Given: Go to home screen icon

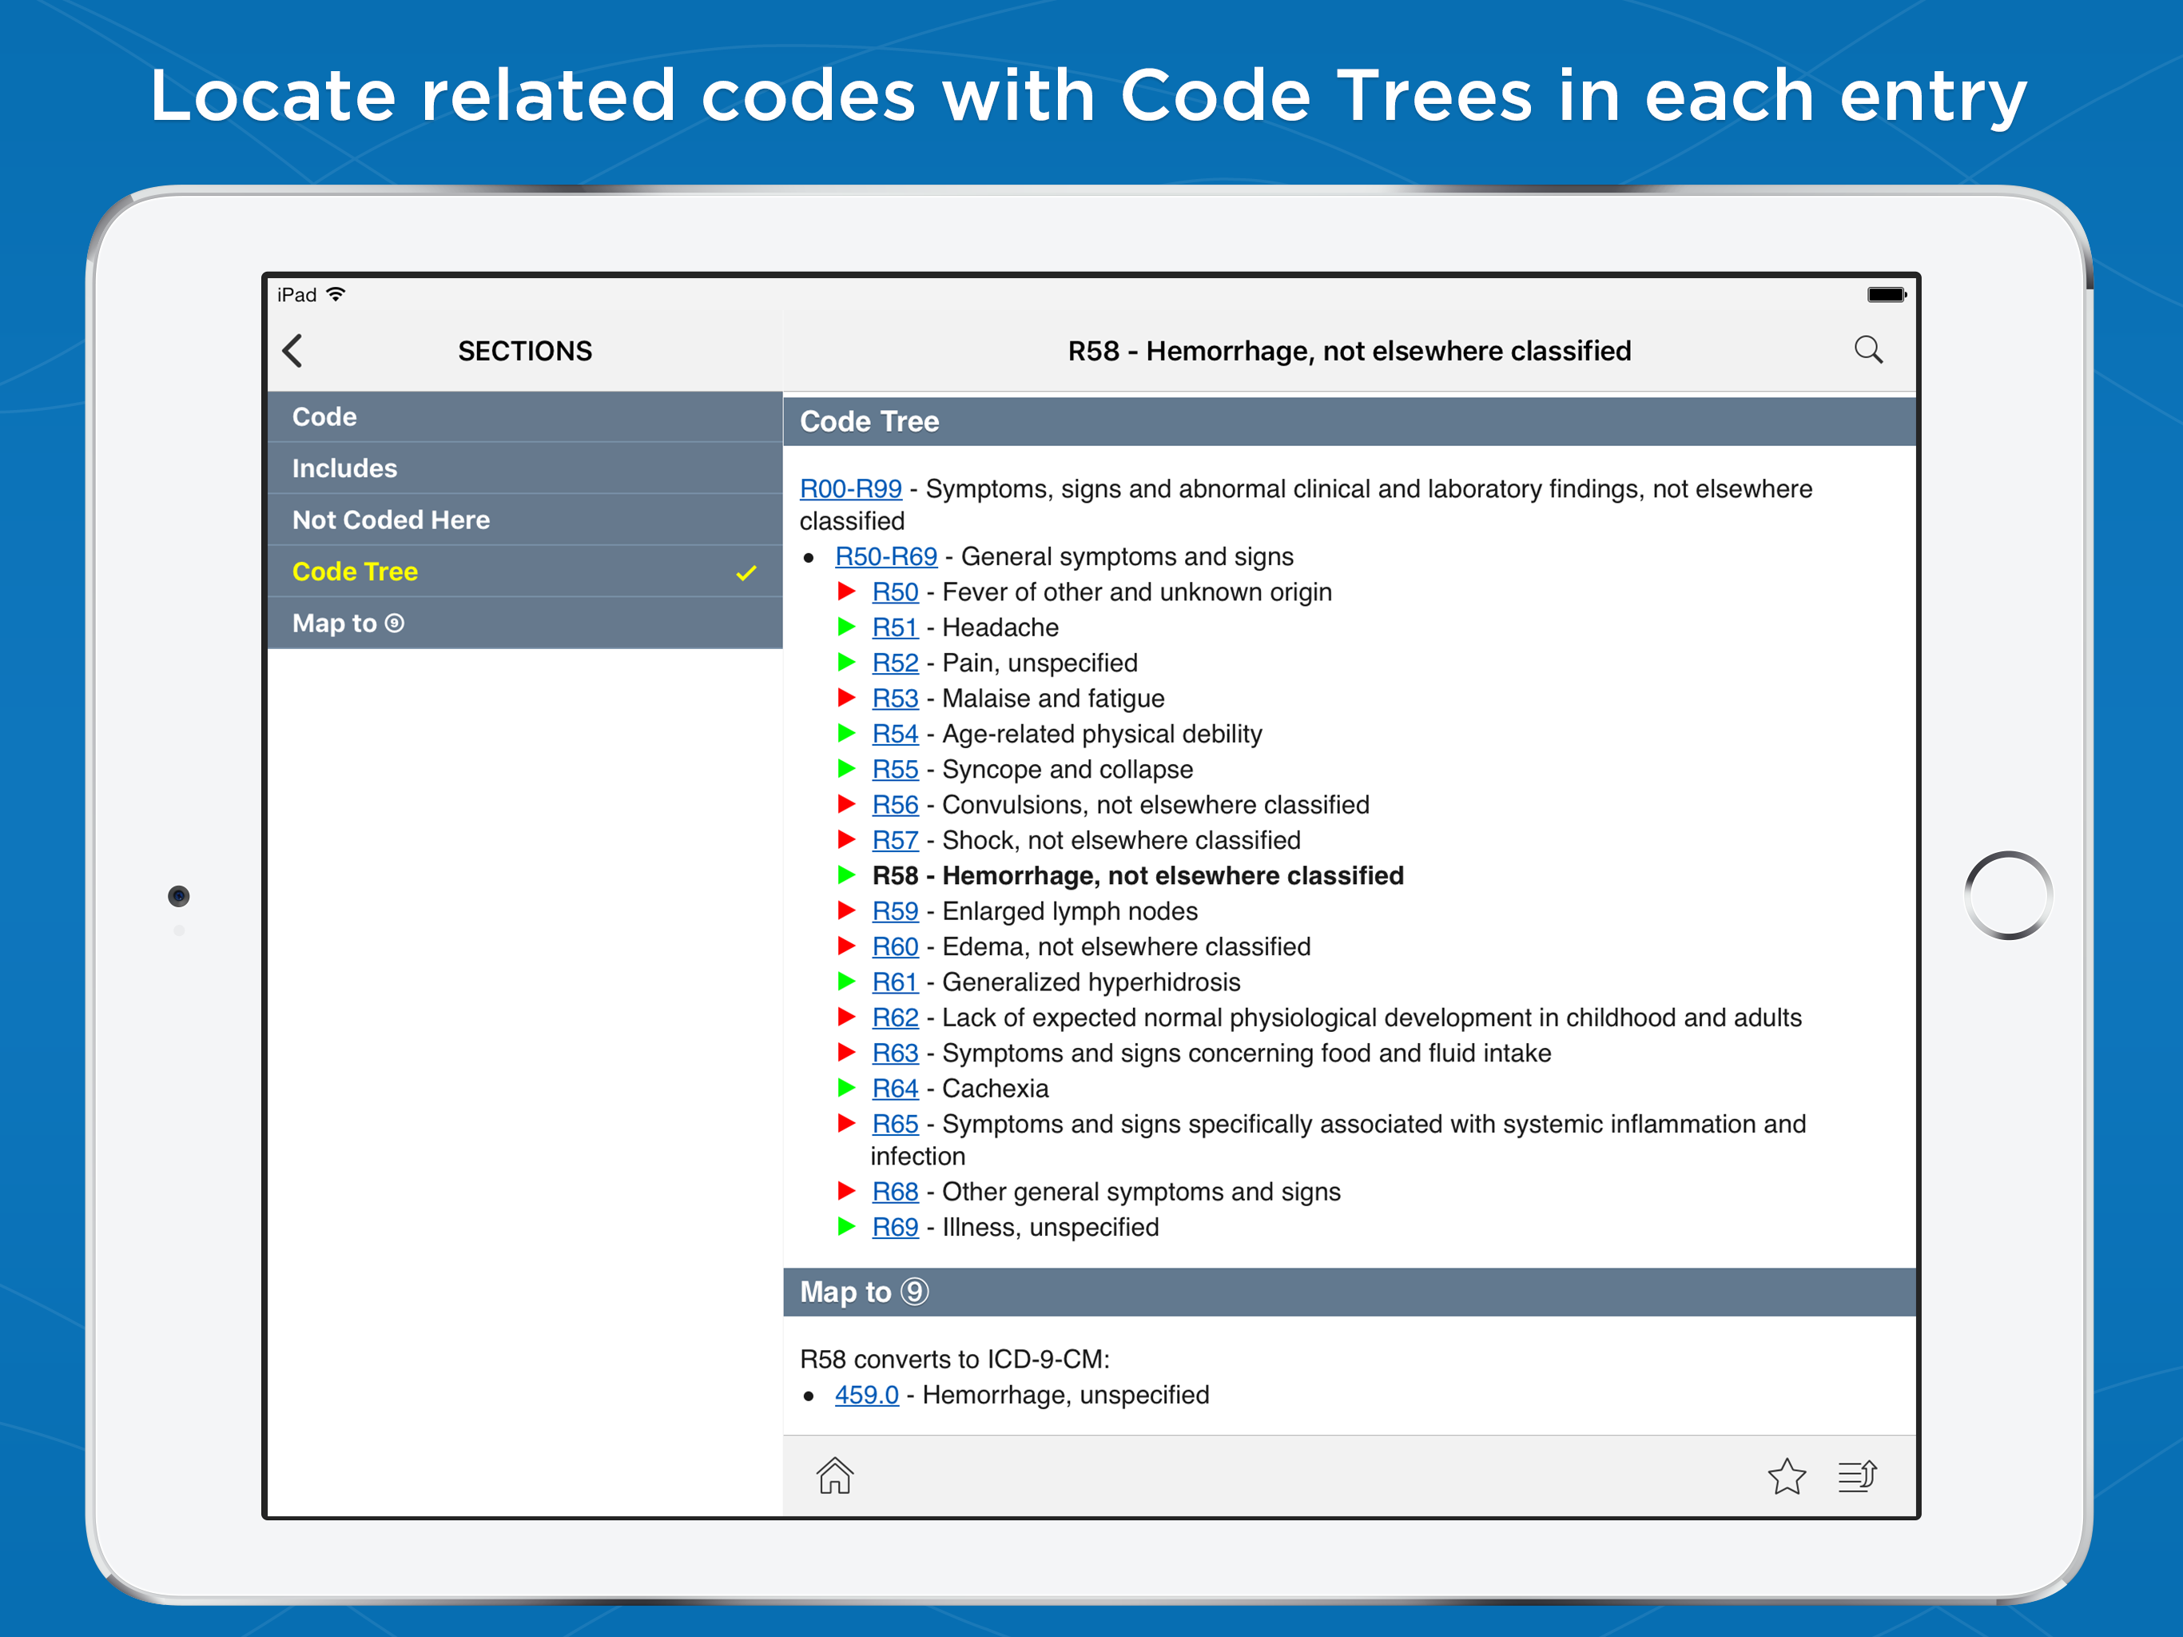Looking at the screenshot, I should (x=834, y=1476).
